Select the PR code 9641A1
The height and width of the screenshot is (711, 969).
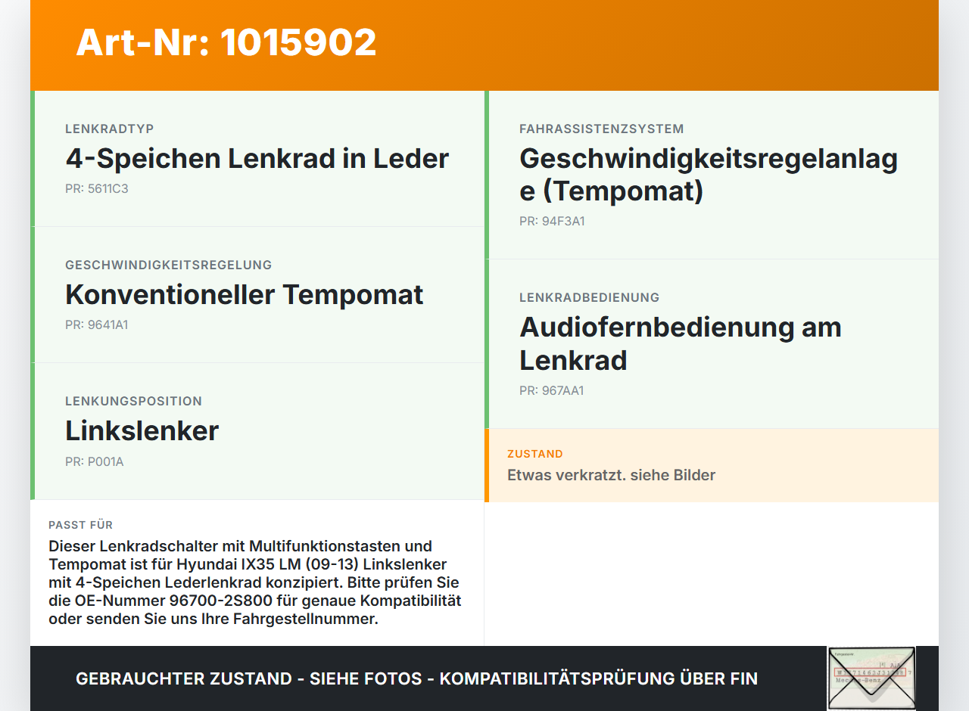[97, 324]
